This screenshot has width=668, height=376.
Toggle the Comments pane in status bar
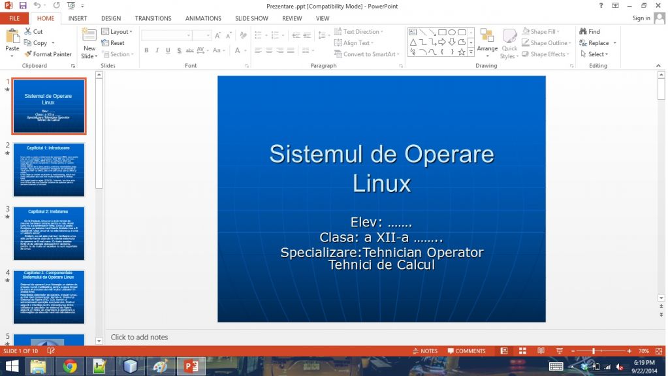click(466, 351)
